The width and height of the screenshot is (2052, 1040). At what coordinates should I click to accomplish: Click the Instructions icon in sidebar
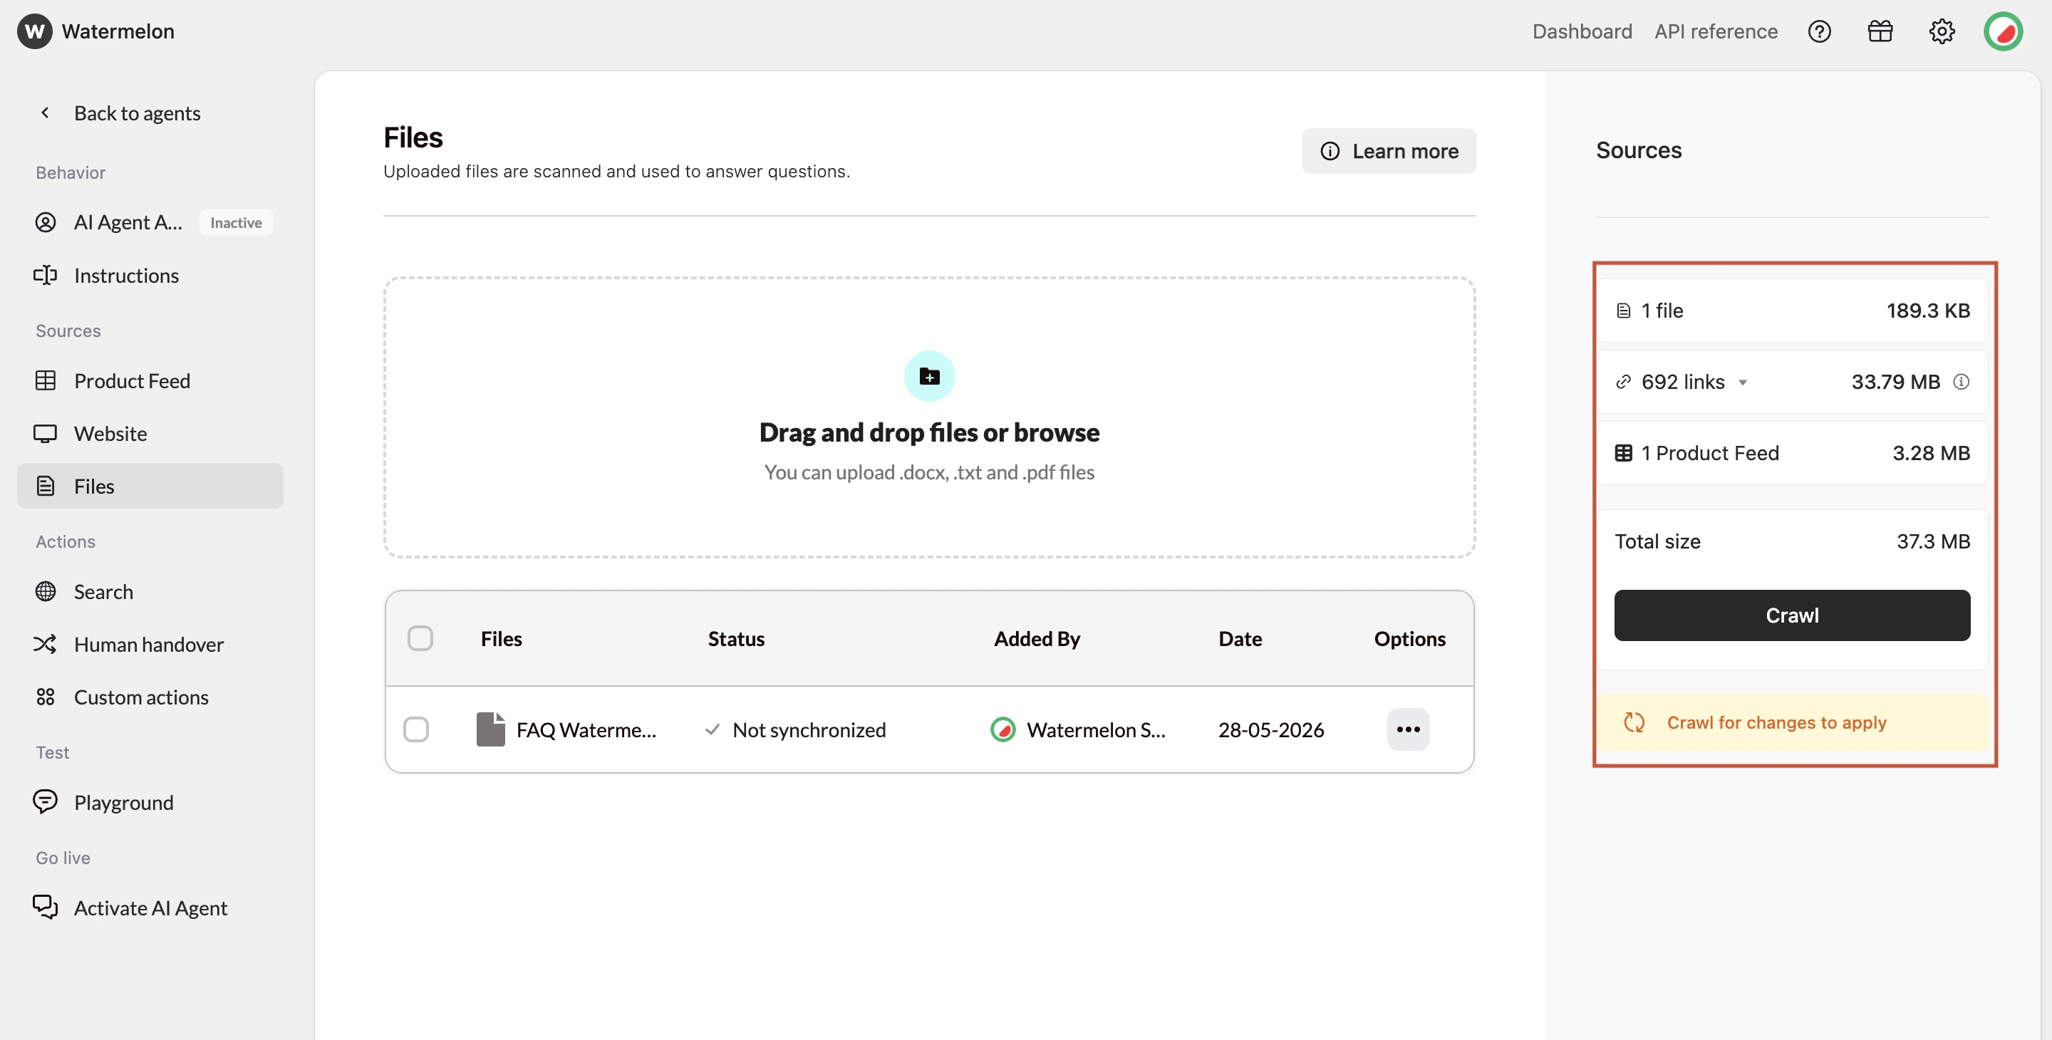click(x=46, y=276)
